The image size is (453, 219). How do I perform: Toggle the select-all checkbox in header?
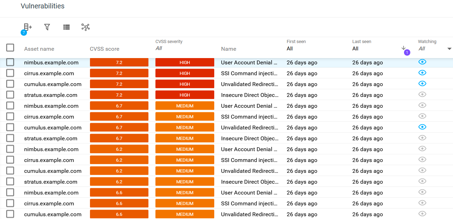pos(10,48)
